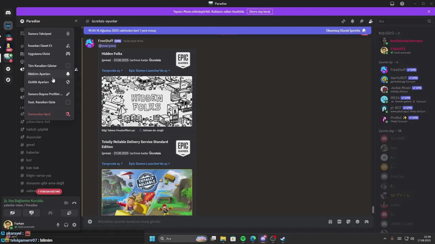435x244 pixels.
Task: Open Epic Games Launcher'da aç for Totally Reliable
Action: (150, 164)
